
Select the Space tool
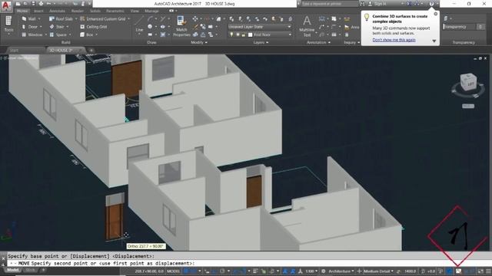(x=58, y=34)
